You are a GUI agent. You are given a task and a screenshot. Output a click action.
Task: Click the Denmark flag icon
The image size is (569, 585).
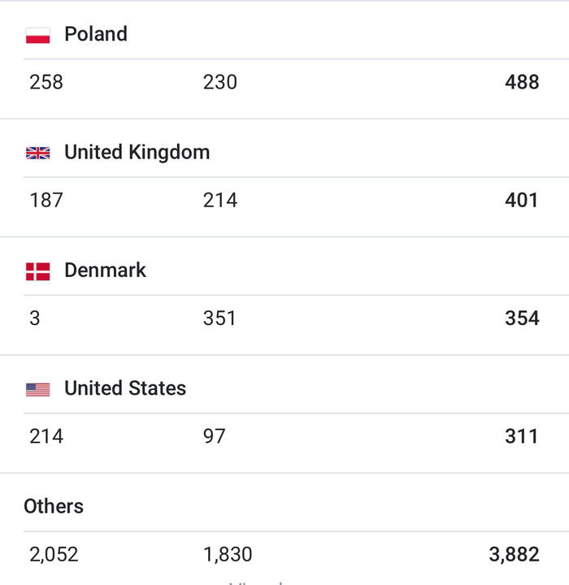38,271
